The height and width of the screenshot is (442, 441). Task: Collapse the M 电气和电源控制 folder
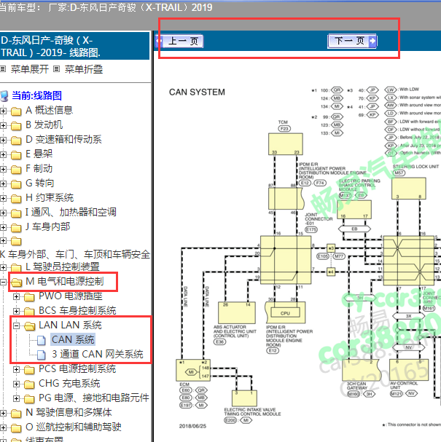3,282
